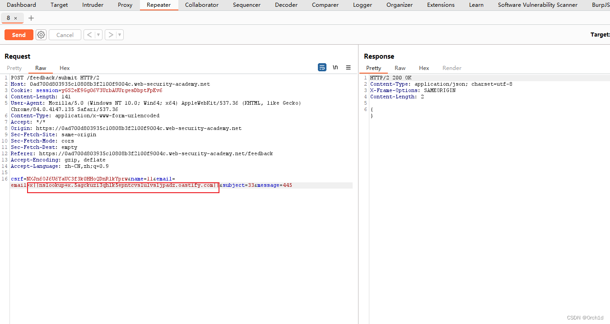610x324 pixels.
Task: Switch to the Proxy tab
Action: tap(125, 5)
